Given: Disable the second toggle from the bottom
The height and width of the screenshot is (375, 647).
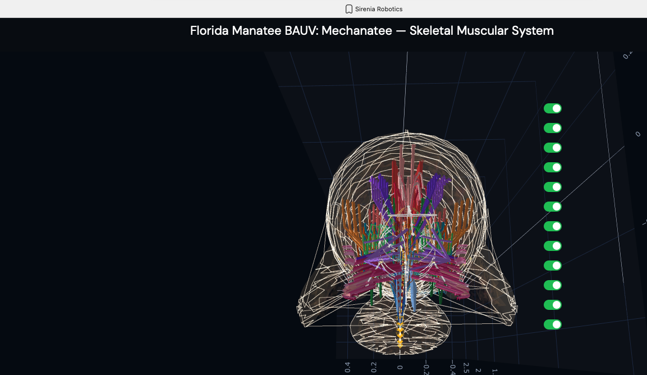Looking at the screenshot, I should (x=553, y=305).
